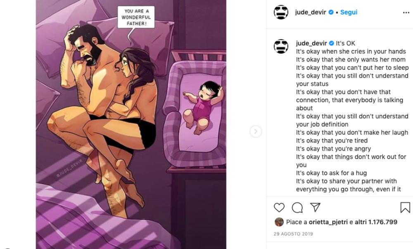Open jude_devir username in the caption
Image resolution: width=413 pixels, height=249 pixels.
pos(311,43)
